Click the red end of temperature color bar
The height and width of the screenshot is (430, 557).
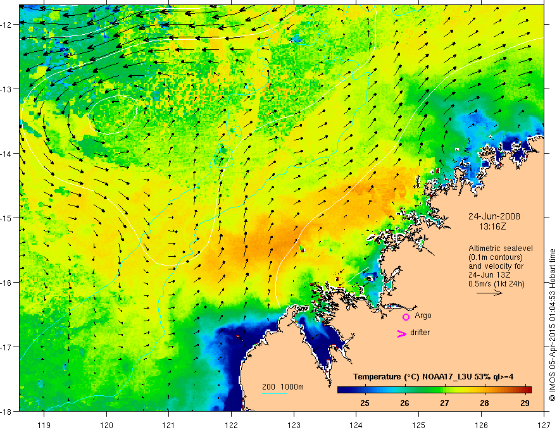527,390
